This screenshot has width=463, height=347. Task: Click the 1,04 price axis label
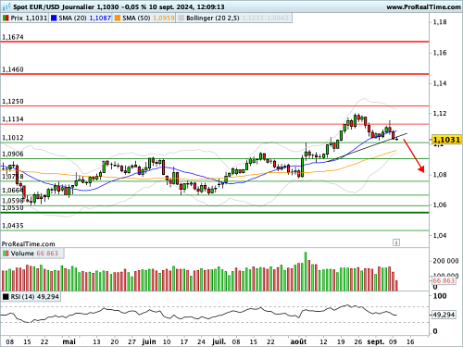(x=440, y=235)
